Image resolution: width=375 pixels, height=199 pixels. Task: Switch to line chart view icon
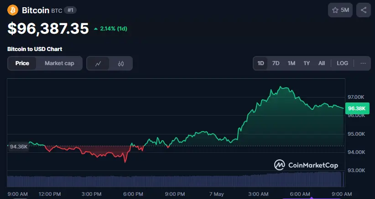tap(98, 63)
